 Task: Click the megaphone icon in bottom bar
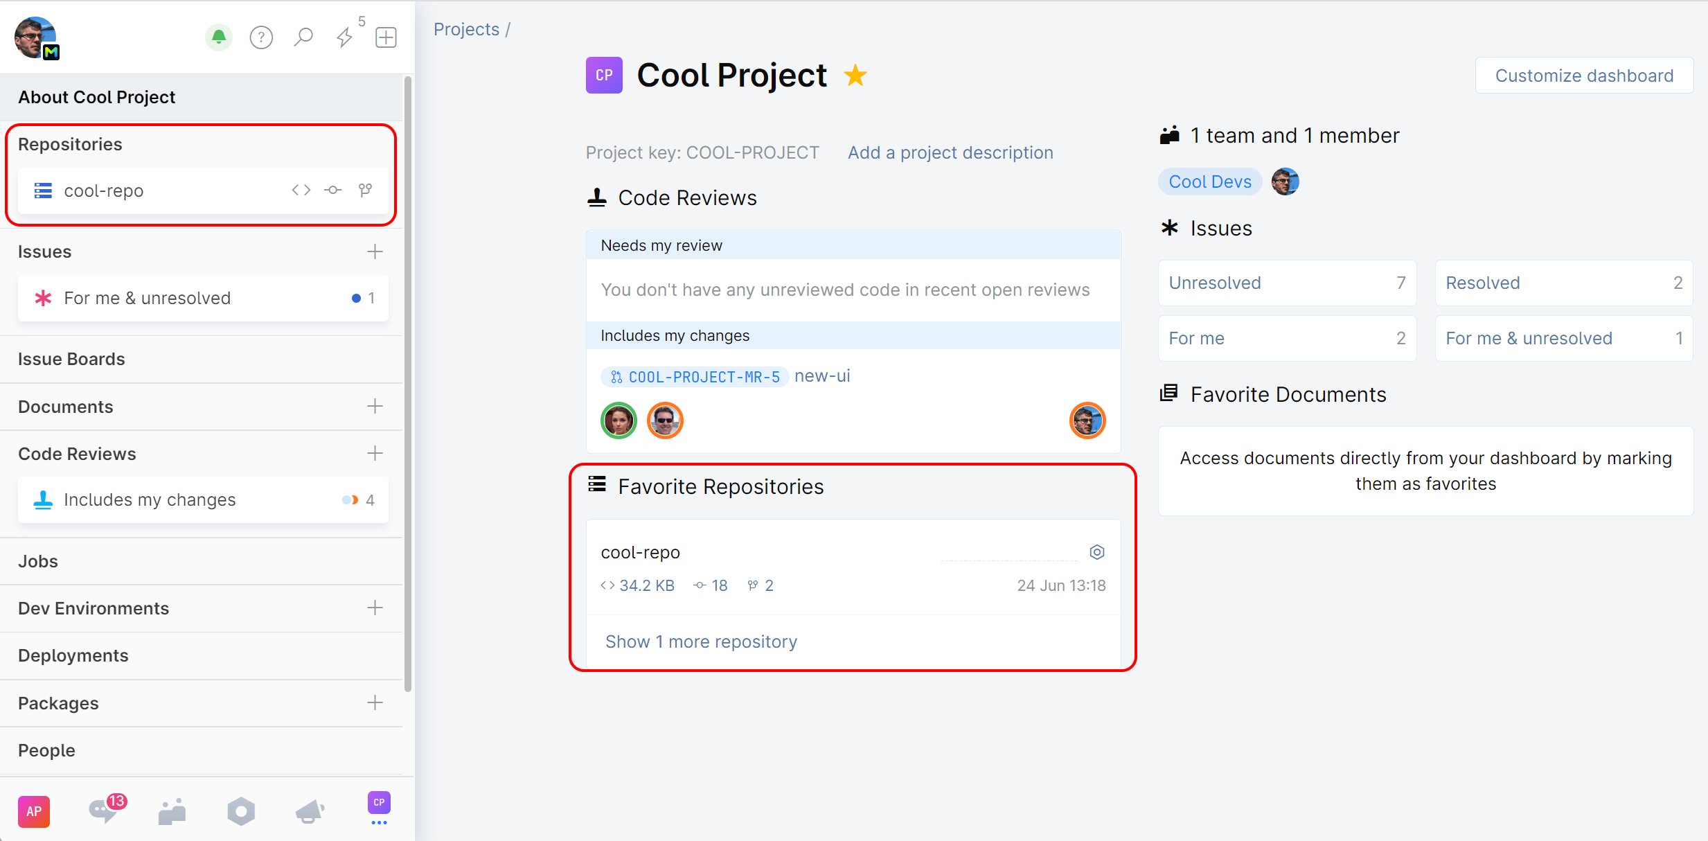pos(310,811)
